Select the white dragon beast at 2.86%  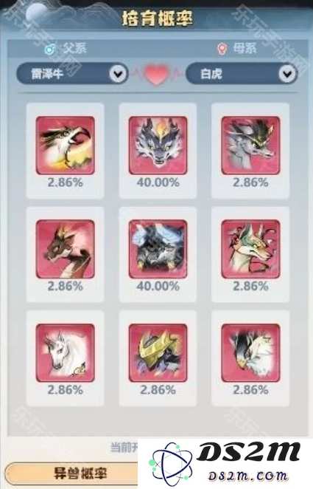tap(66, 146)
